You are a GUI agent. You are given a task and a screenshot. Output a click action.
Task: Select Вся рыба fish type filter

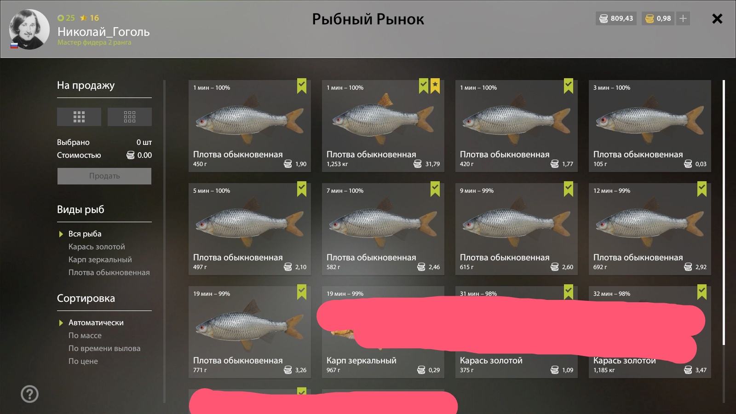click(85, 234)
